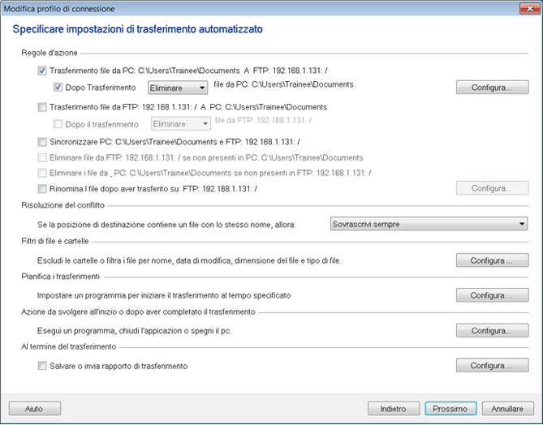Click 'Eliminare file da FTP' greyed checkbox
This screenshot has width=543, height=425.
click(42, 157)
